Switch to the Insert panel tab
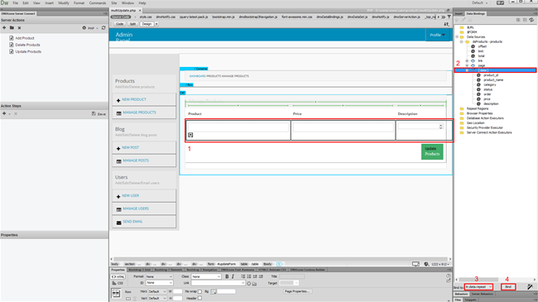 (x=459, y=14)
